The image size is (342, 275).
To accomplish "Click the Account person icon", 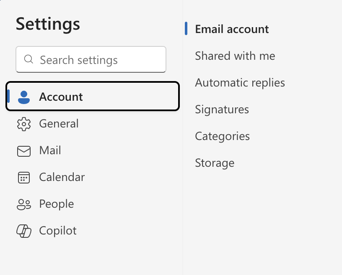I will (x=24, y=97).
